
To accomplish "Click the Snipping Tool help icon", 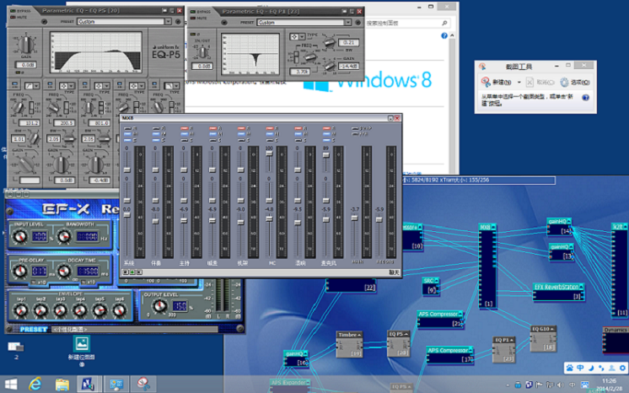I will (585, 98).
